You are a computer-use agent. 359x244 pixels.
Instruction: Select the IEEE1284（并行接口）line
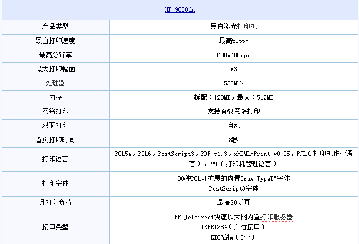(233, 227)
